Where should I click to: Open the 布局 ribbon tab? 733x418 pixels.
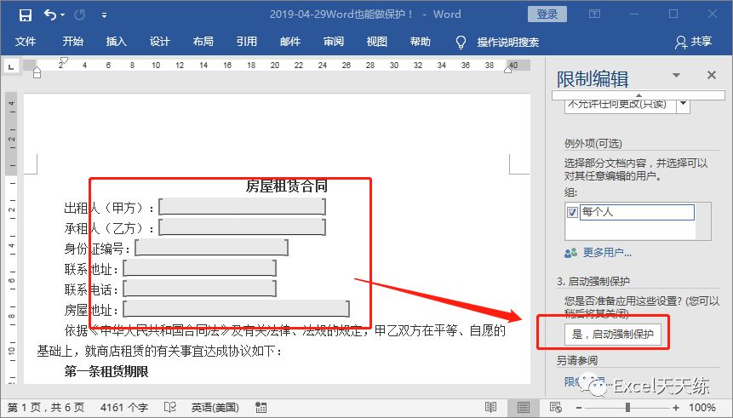[203, 42]
